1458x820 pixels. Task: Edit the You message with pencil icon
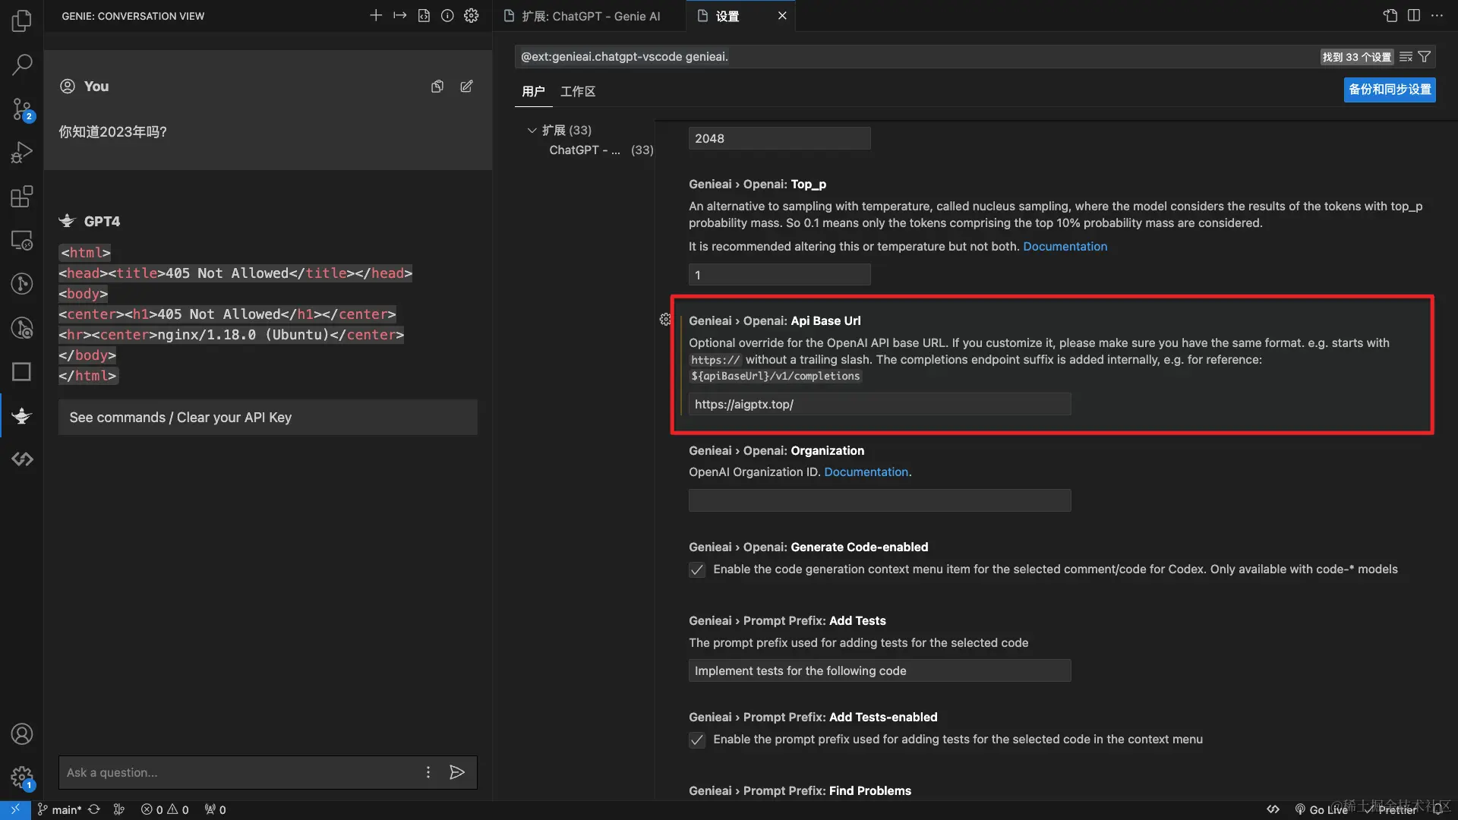pos(466,87)
